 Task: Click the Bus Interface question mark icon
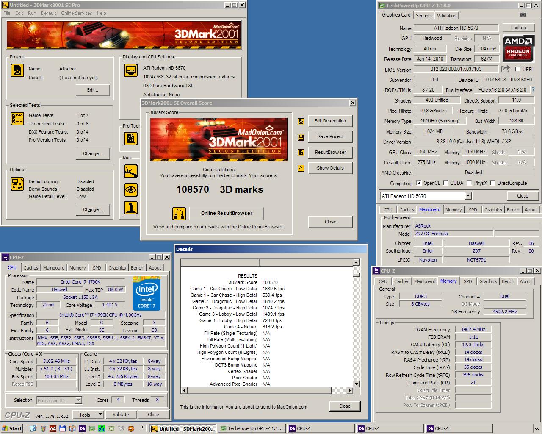click(x=533, y=90)
